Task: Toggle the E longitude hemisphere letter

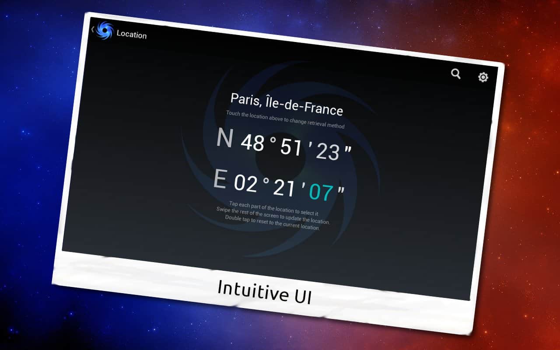Action: point(220,179)
